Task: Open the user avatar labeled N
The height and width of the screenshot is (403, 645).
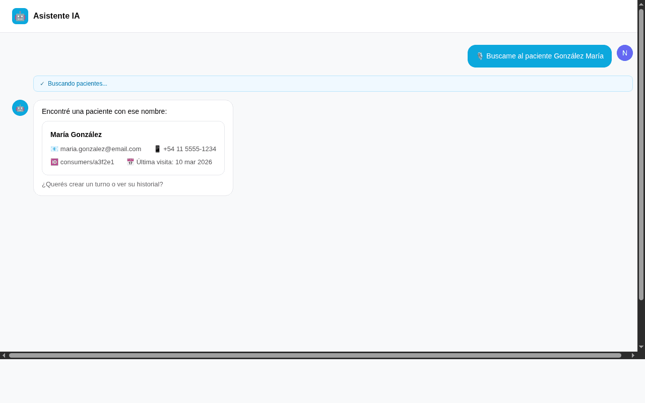Action: [625, 53]
